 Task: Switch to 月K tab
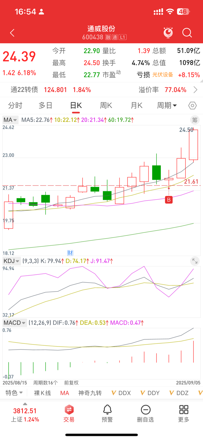coord(137,105)
